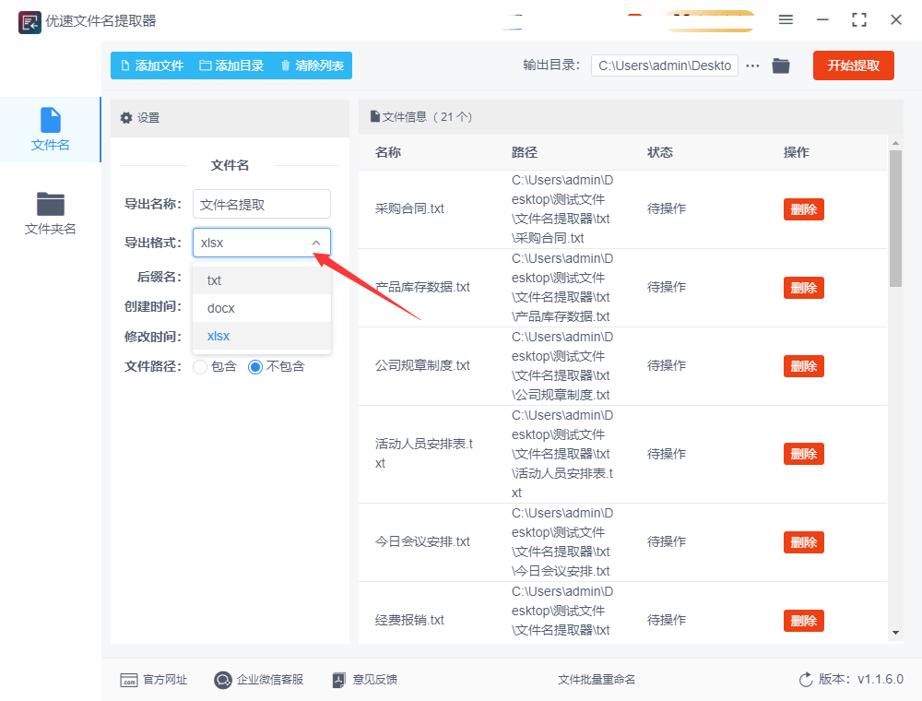The width and height of the screenshot is (922, 701).
Task: Open the 意见反馈 feedback link
Action: 364,680
